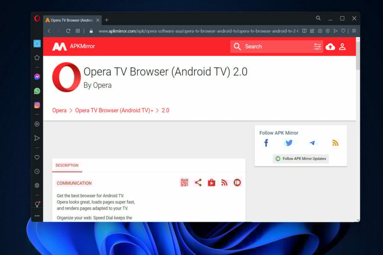This screenshot has height=255, width=383.
Task: Open APK Mirror Telegram icon
Action: pyautogui.click(x=312, y=143)
